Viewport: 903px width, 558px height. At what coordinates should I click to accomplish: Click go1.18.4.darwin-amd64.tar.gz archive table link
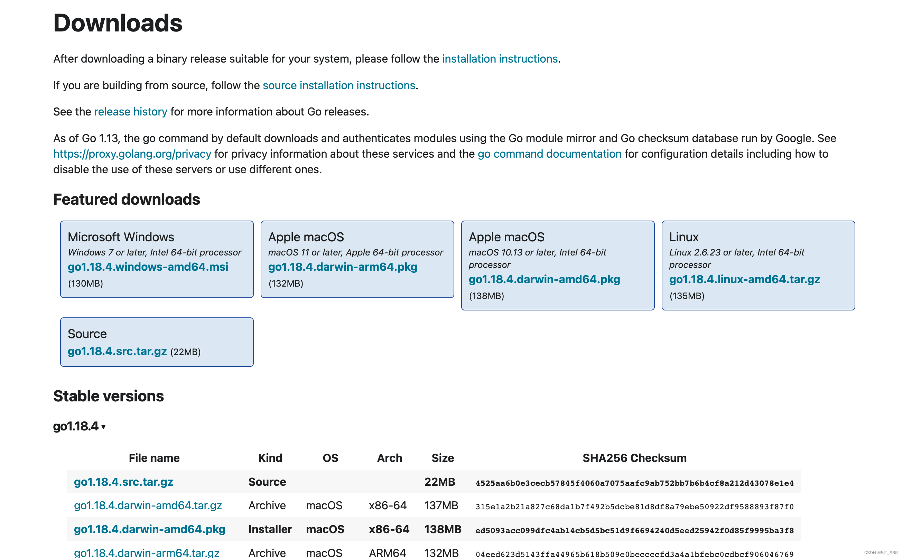click(x=148, y=505)
